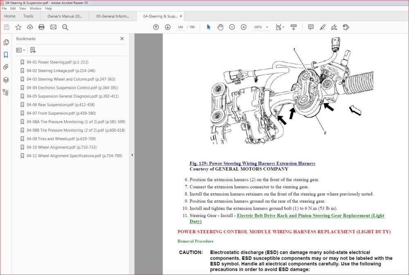Viewport: 409px width, 275px height.
Task: Open the Find text magnifier icon
Action: pos(65,27)
